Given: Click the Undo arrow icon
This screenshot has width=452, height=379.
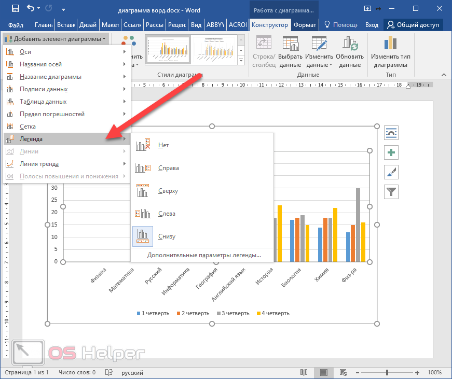Looking at the screenshot, I should [x=30, y=8].
